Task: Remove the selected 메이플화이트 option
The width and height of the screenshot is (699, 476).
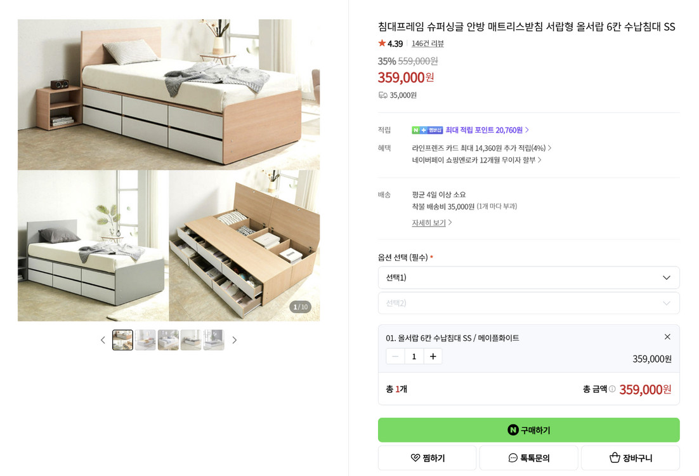Action: 667,337
